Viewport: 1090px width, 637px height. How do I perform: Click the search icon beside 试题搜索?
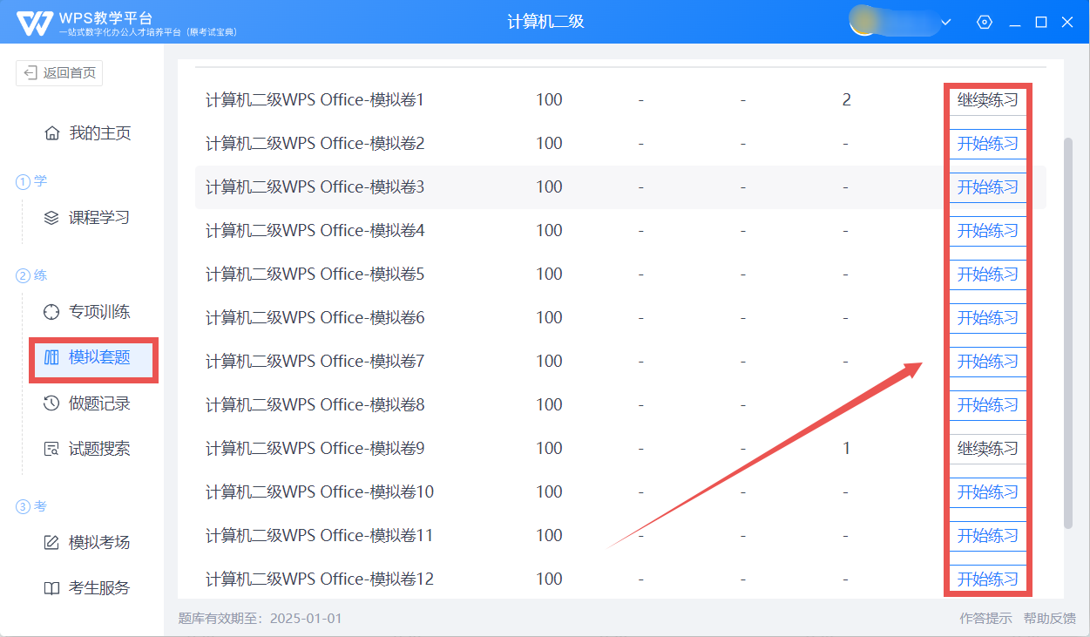[x=51, y=450]
